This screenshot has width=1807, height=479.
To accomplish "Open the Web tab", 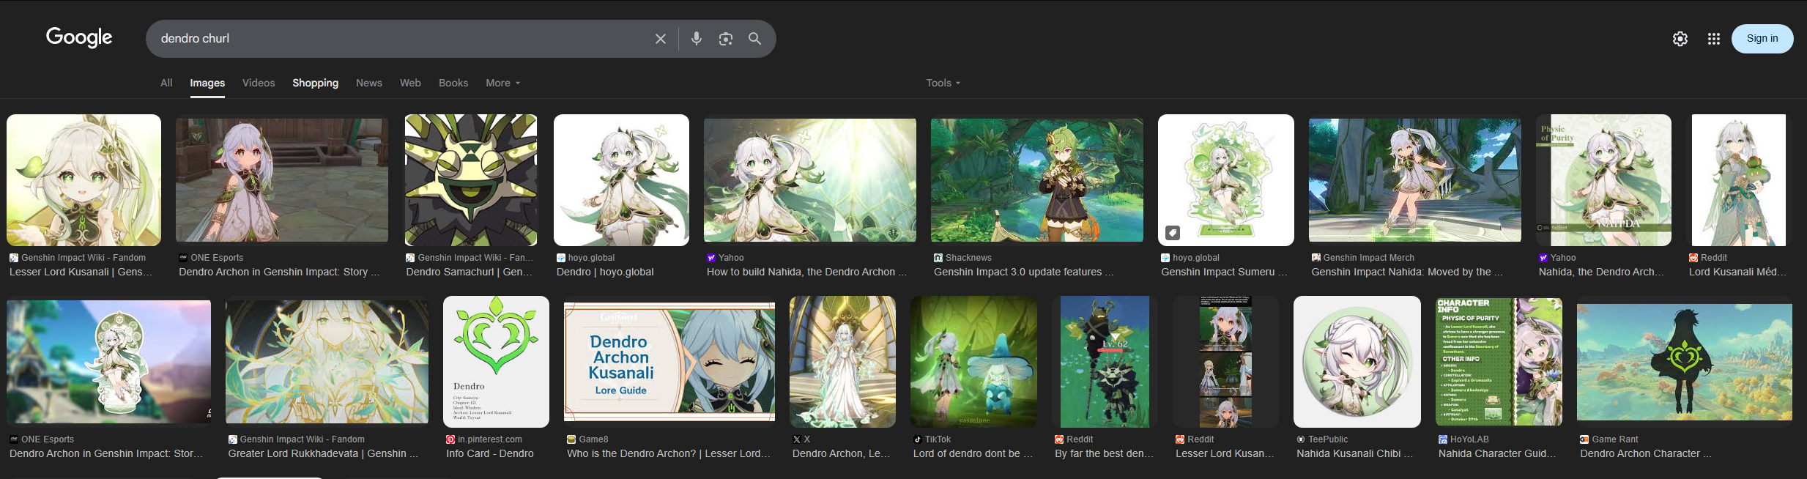I will coord(410,83).
